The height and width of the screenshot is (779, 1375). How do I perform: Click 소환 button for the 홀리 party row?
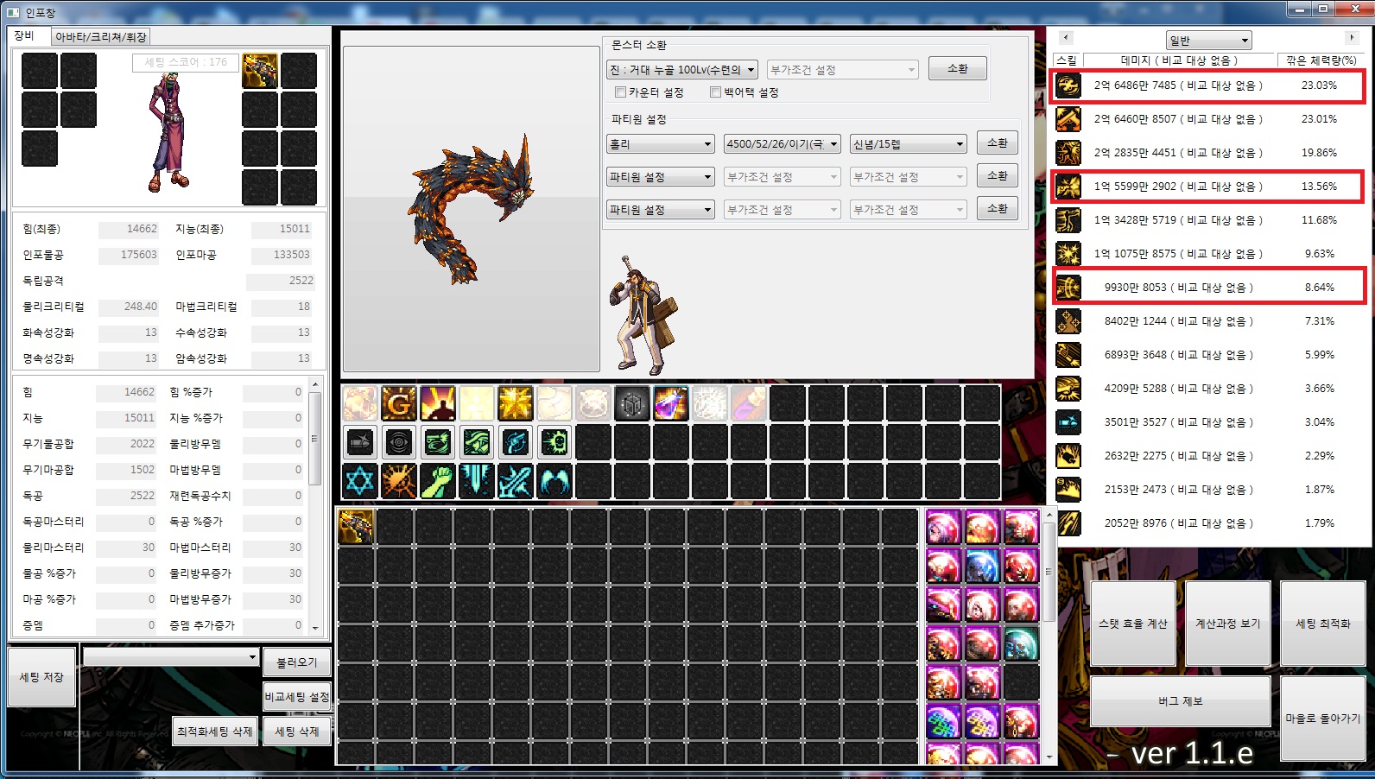tap(998, 143)
